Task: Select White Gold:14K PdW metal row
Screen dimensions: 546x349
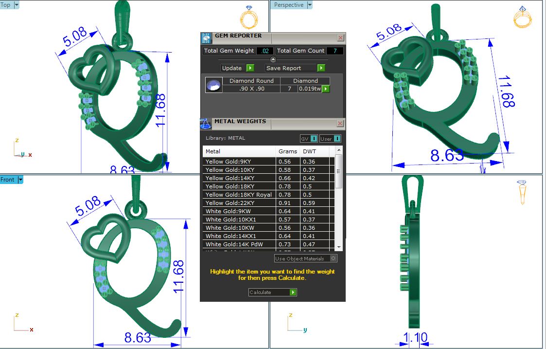Action: point(238,244)
